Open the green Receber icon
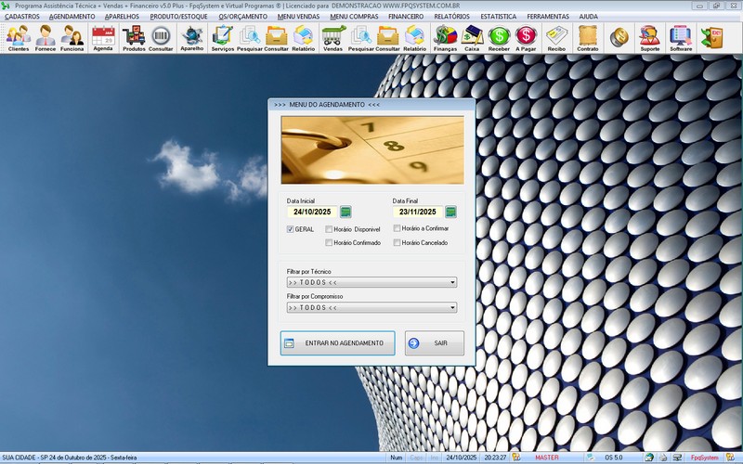Viewport: 743px width, 464px height. (499, 38)
